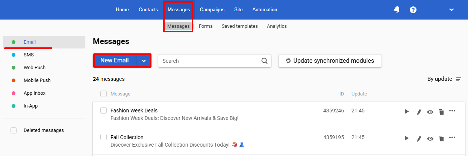Switch to the Forms sub-tab
Image resolution: width=468 pixels, height=156 pixels.
pos(206,26)
